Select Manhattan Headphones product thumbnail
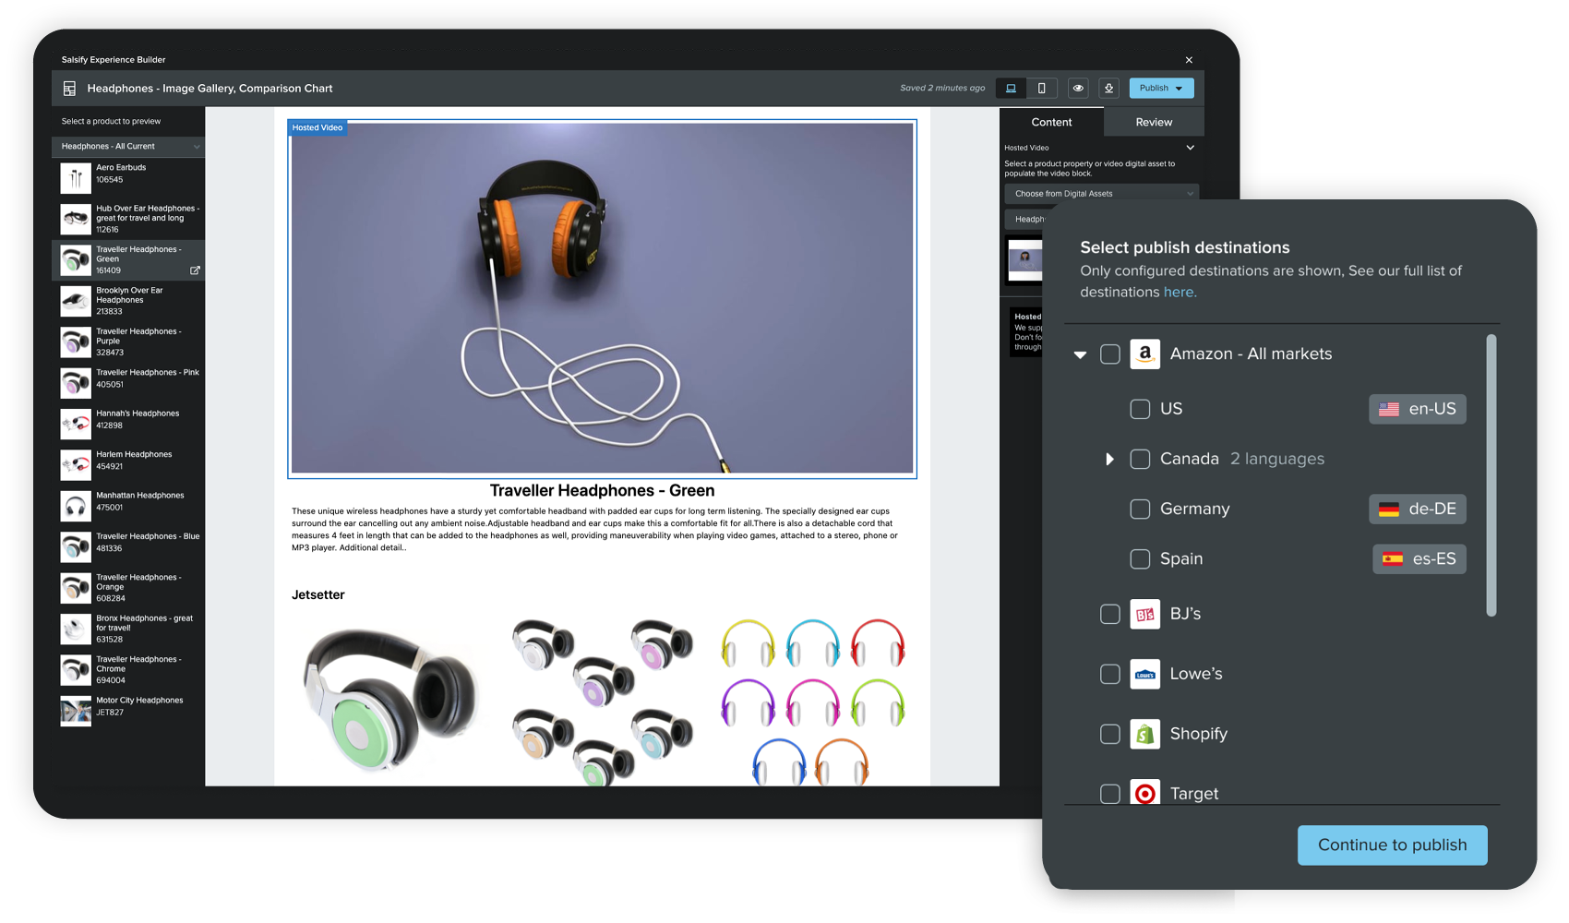1569x923 pixels. point(76,506)
